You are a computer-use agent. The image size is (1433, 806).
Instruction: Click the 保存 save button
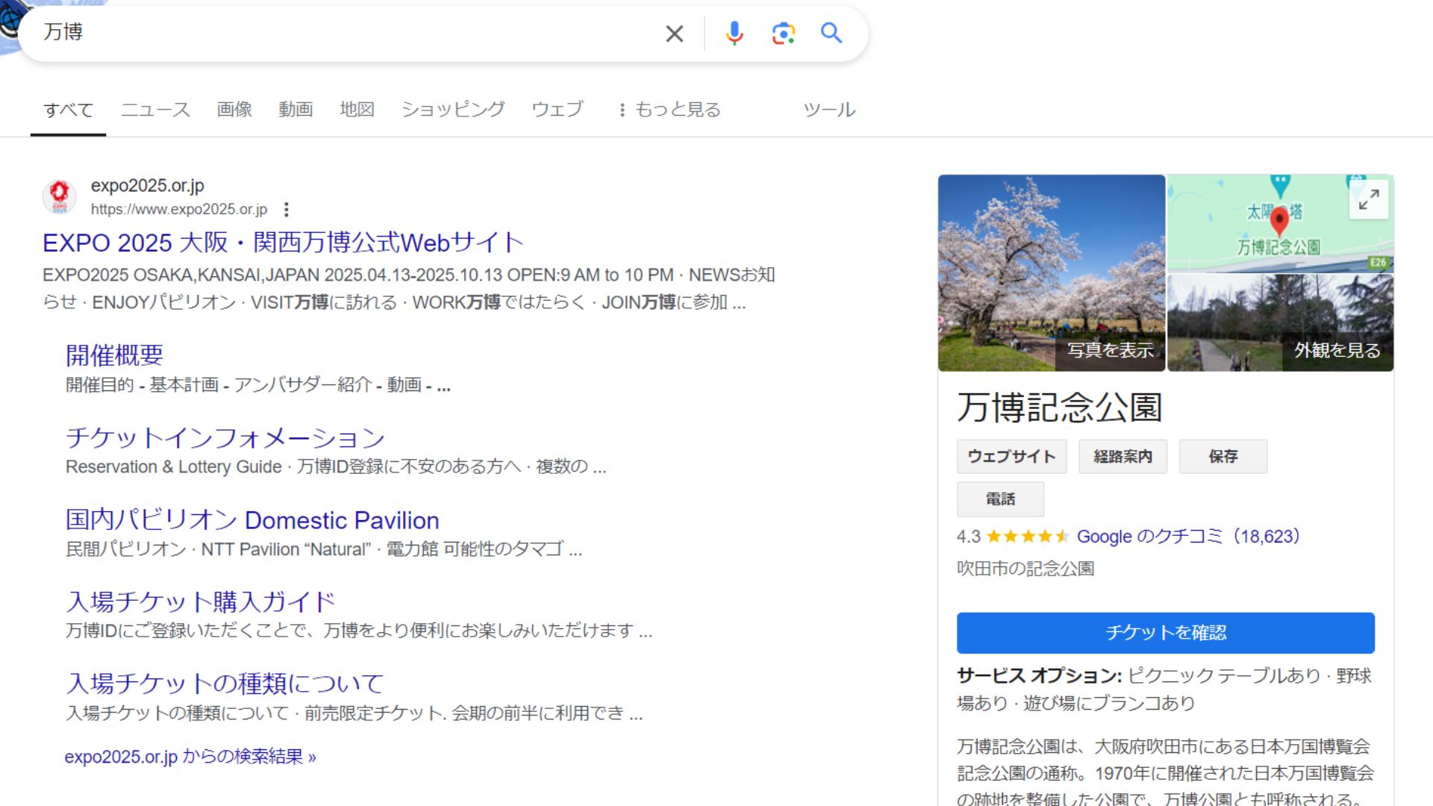pos(1223,457)
